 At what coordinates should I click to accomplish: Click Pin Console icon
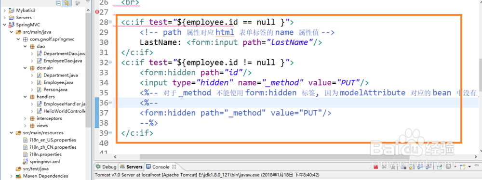(x=440, y=167)
